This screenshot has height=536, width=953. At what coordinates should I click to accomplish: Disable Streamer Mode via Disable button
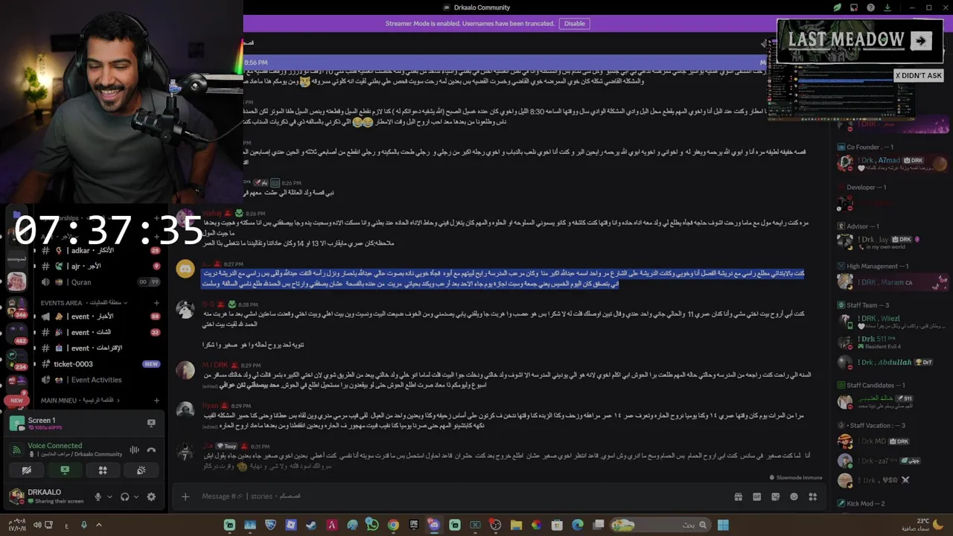574,24
